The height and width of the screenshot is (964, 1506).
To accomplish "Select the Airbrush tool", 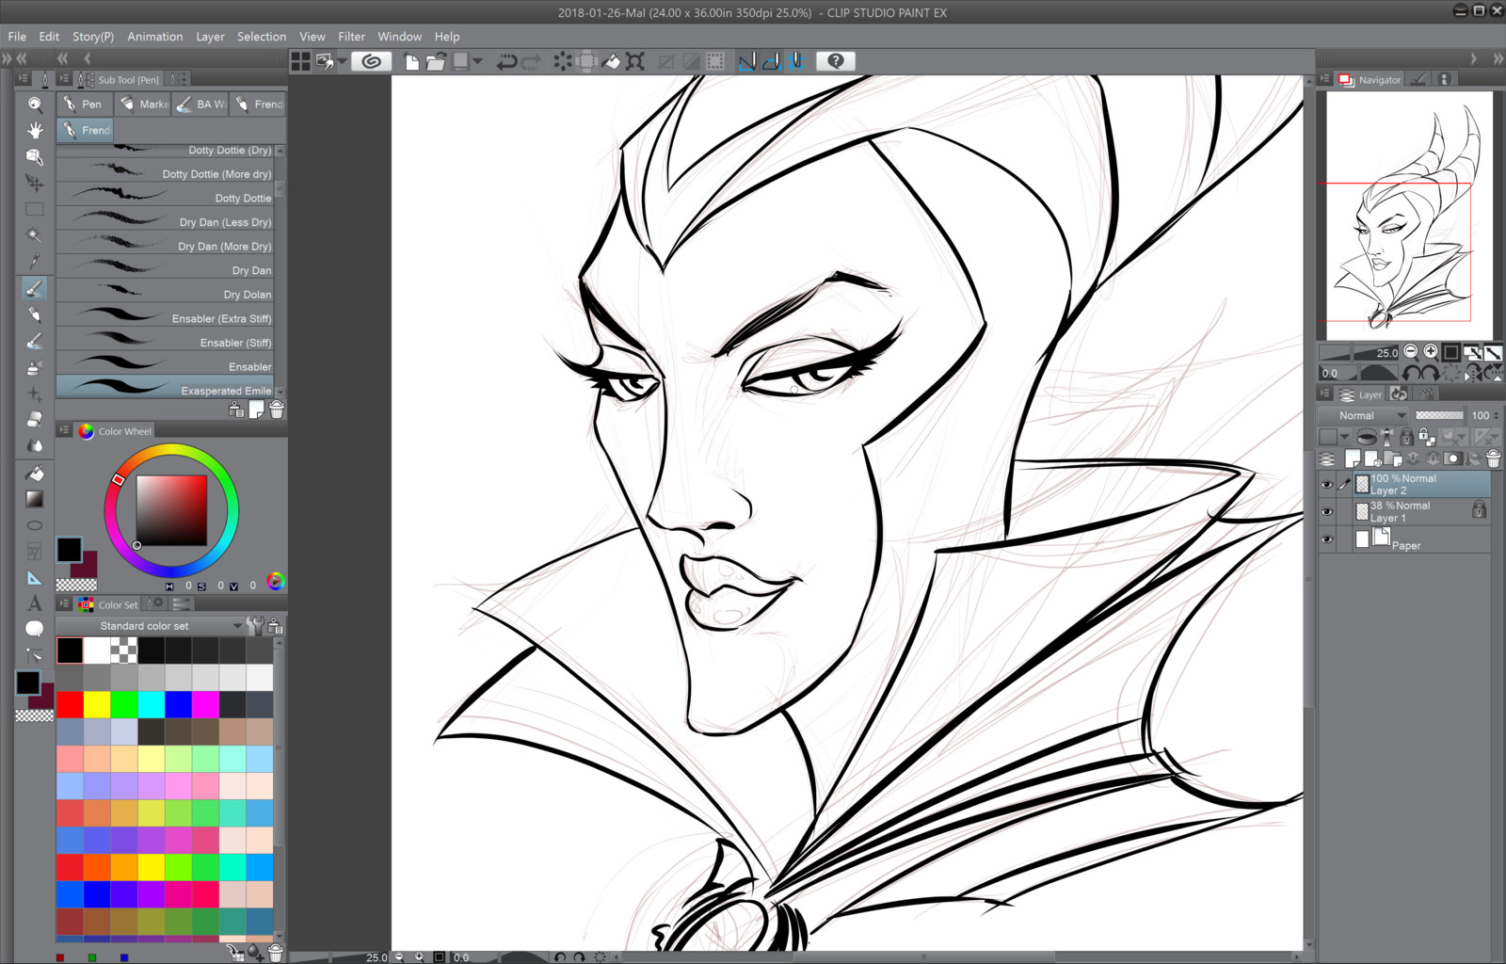I will (x=35, y=368).
